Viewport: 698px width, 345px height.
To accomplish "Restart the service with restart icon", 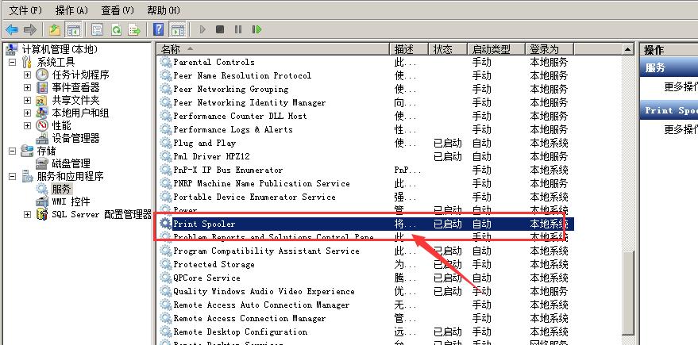I will [x=256, y=30].
